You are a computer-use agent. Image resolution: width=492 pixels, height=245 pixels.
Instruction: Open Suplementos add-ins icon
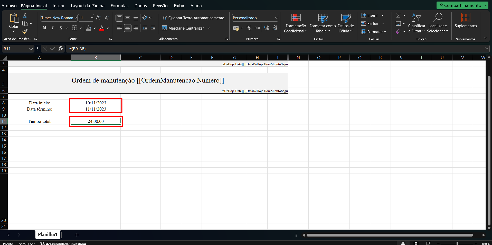click(x=465, y=21)
